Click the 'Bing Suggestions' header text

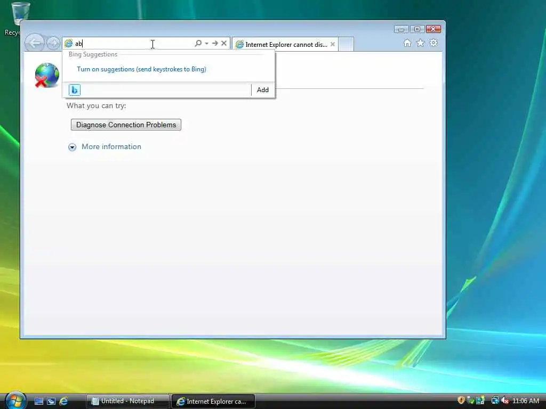pyautogui.click(x=93, y=54)
